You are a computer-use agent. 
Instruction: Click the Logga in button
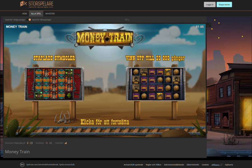pyautogui.click(x=209, y=4)
